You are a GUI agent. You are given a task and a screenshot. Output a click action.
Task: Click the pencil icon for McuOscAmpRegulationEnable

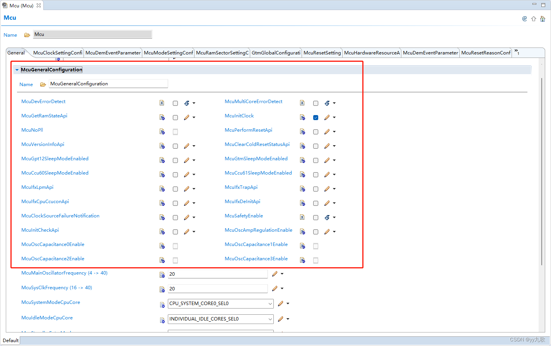pos(327,232)
